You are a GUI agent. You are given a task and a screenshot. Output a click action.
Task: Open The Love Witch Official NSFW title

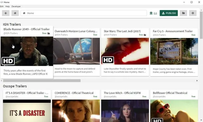(122, 93)
